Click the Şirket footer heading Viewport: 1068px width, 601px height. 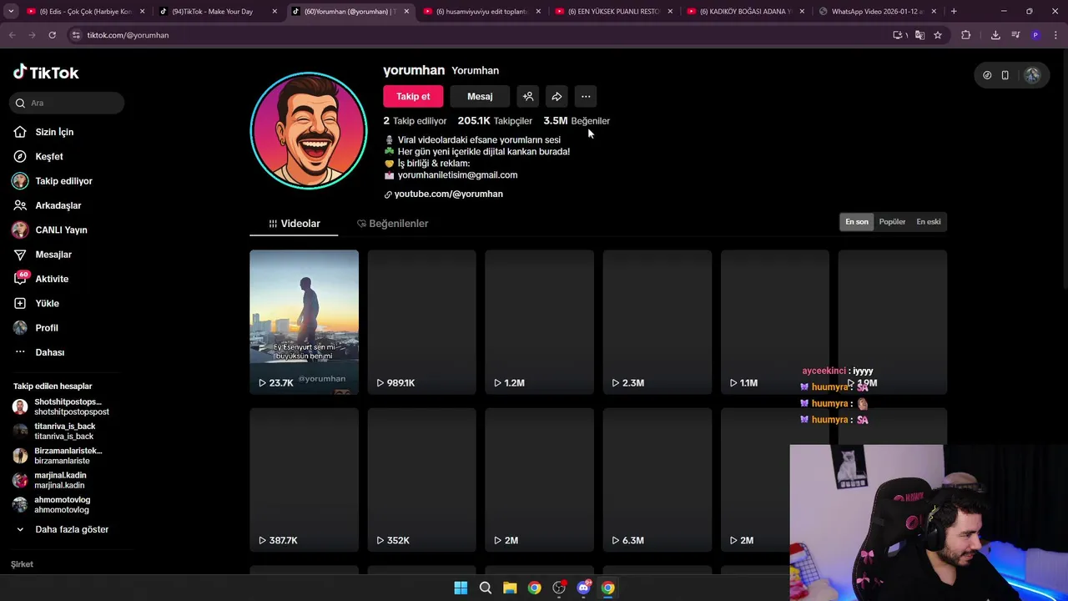pyautogui.click(x=22, y=564)
